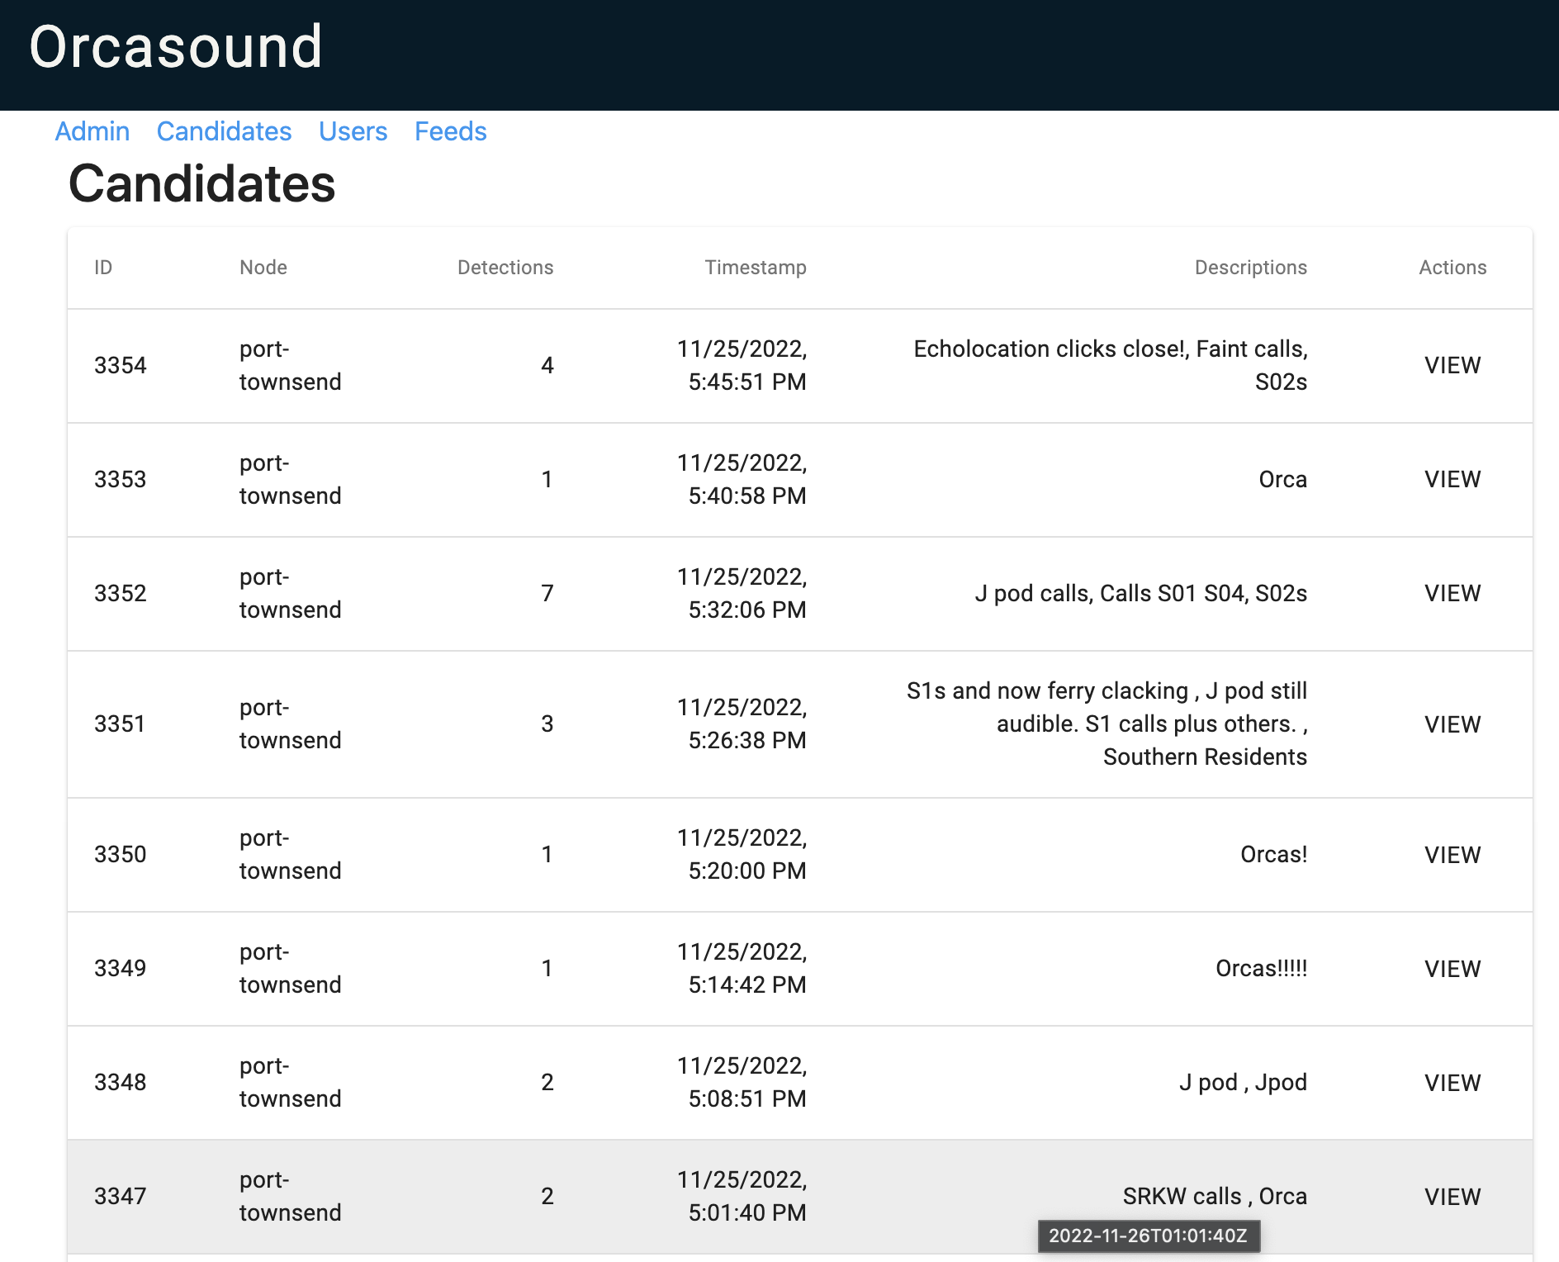Open the Feeds navigation link
1559x1262 pixels.
(x=450, y=131)
